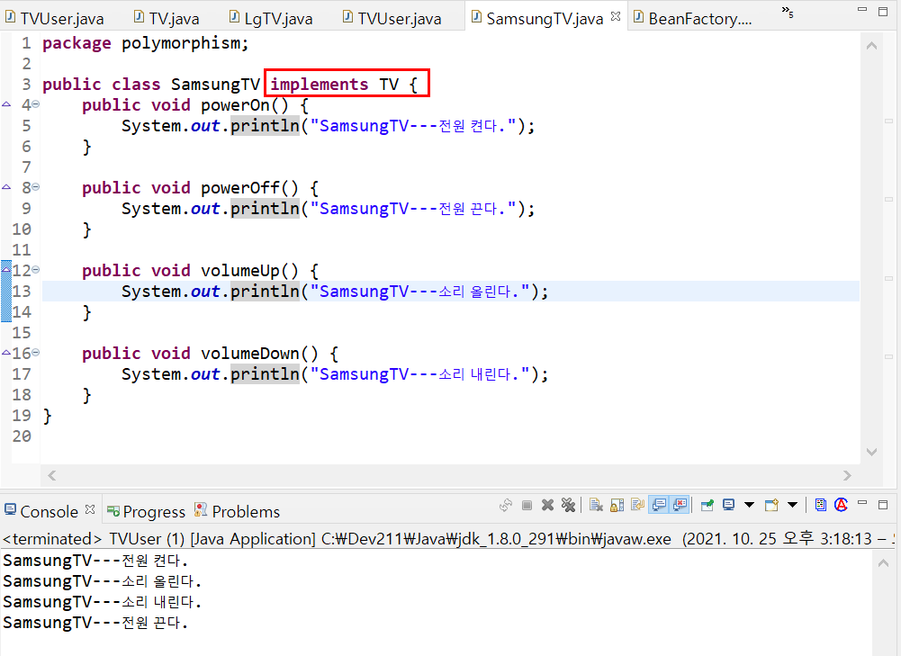Switch to the LgTV.java editor tab
The height and width of the screenshot is (656, 901).
coord(271,18)
